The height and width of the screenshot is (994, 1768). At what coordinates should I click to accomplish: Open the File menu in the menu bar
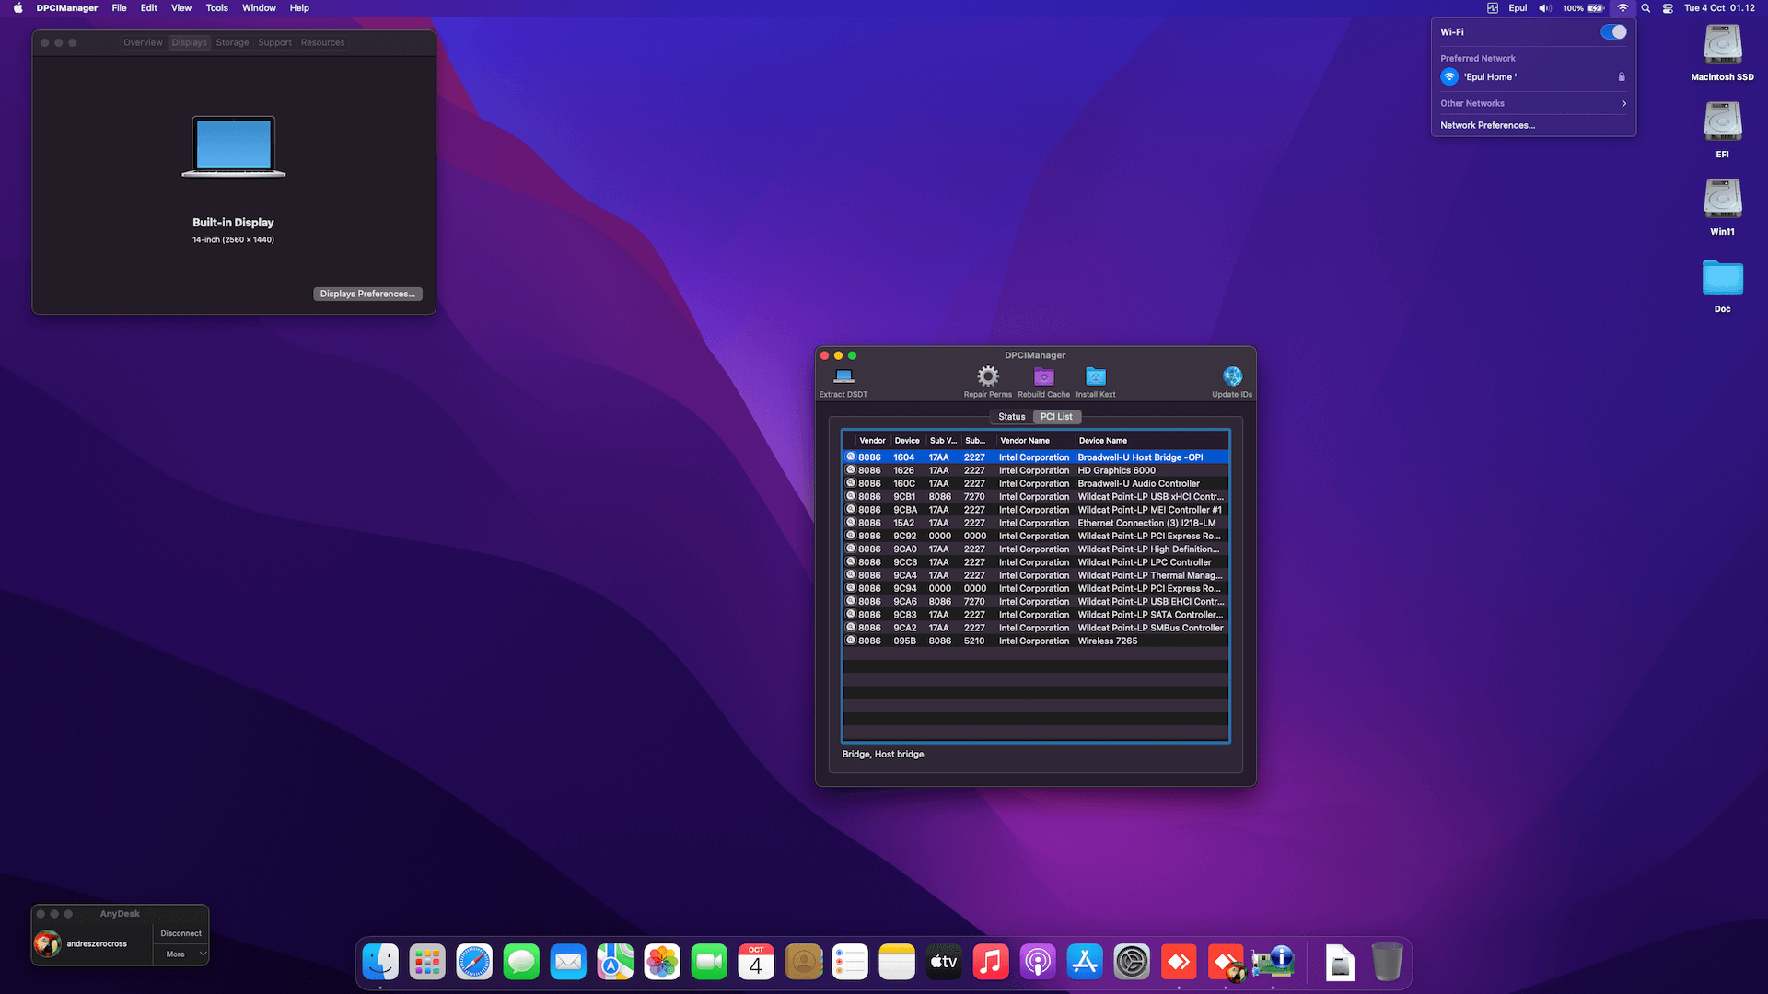point(119,8)
